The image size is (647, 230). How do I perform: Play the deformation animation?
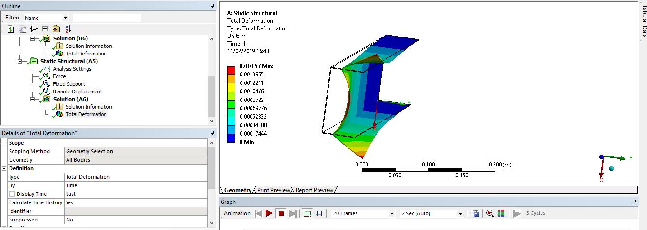(x=270, y=213)
